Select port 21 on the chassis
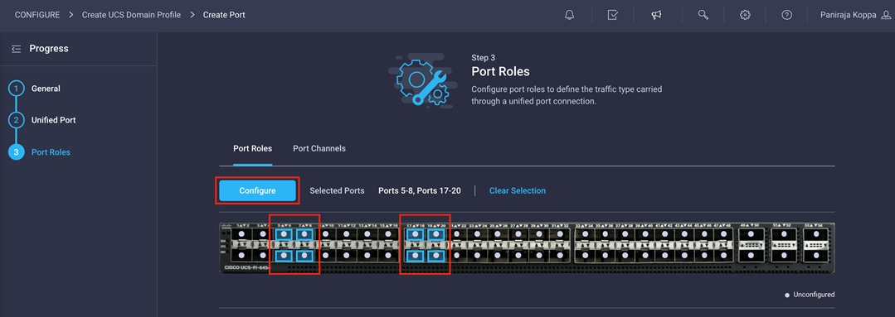Screen dimensions: 895x317 [x=458, y=234]
